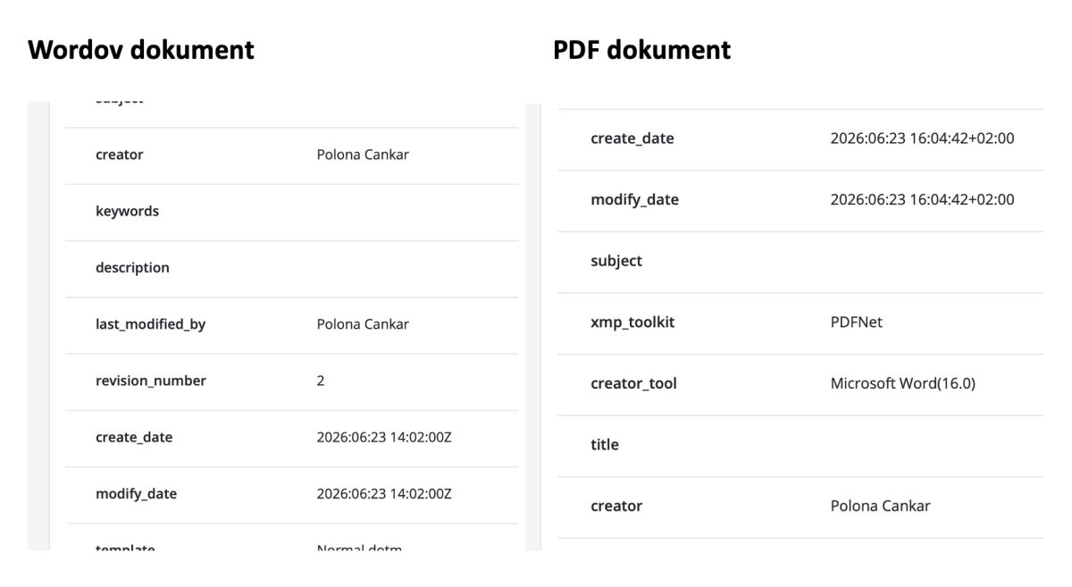Select the description row label
Image resolution: width=1072 pixels, height=587 pixels.
(x=132, y=268)
